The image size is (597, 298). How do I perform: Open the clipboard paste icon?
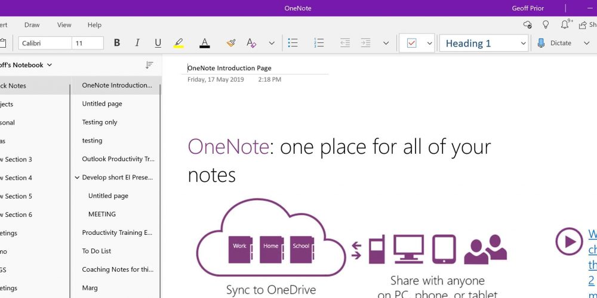pos(2,43)
